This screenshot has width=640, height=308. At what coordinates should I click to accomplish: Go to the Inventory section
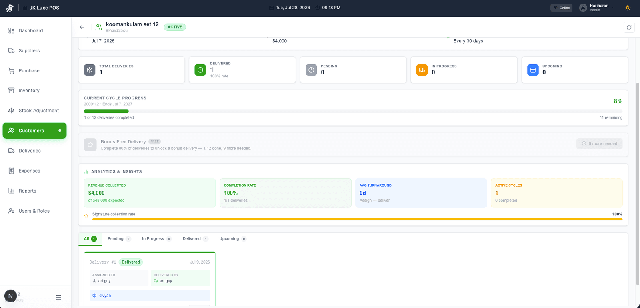(x=35, y=91)
